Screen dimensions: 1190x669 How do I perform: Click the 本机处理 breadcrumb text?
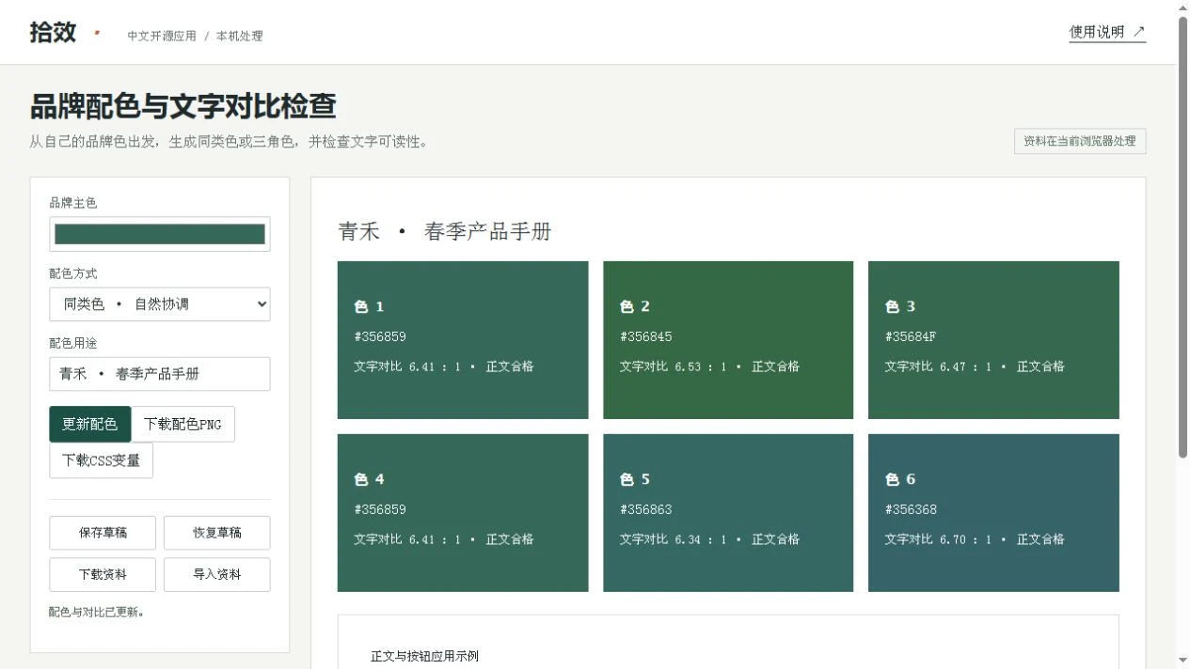pyautogui.click(x=240, y=36)
